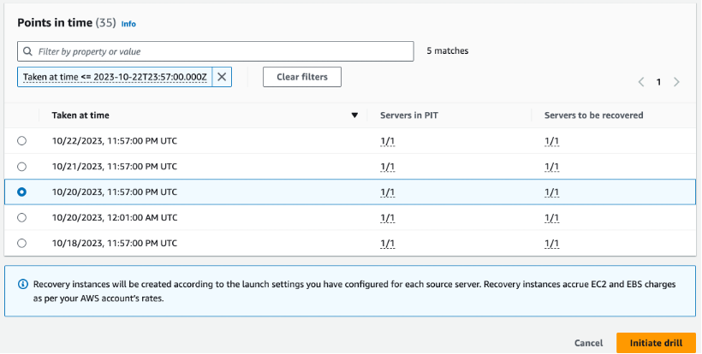Sort by Servers in PIT column header

click(408, 115)
